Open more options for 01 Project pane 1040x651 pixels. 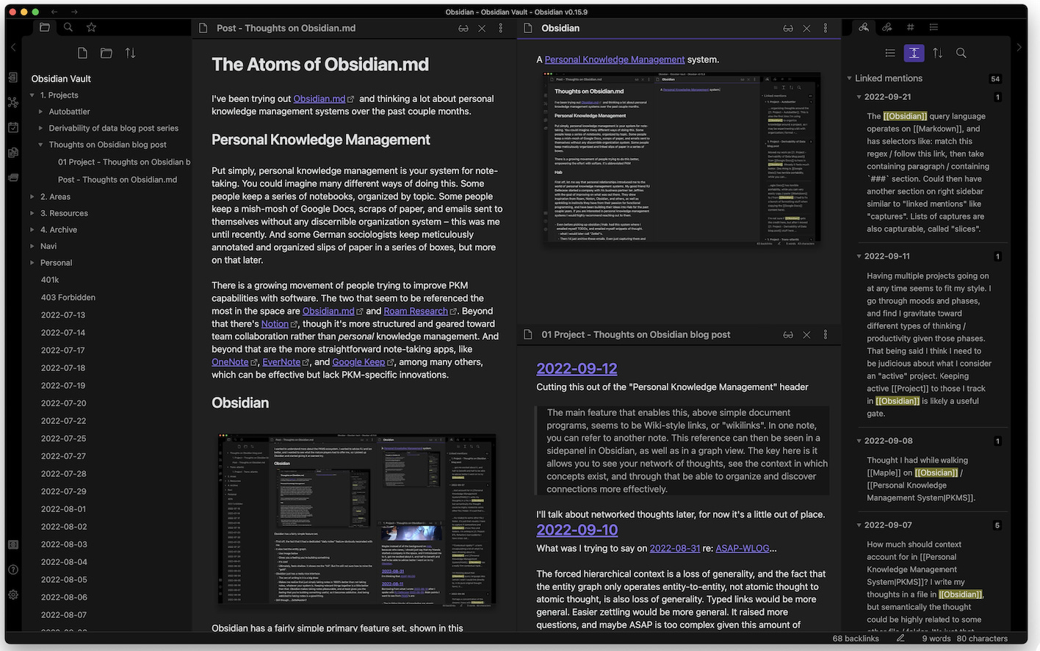pos(826,334)
